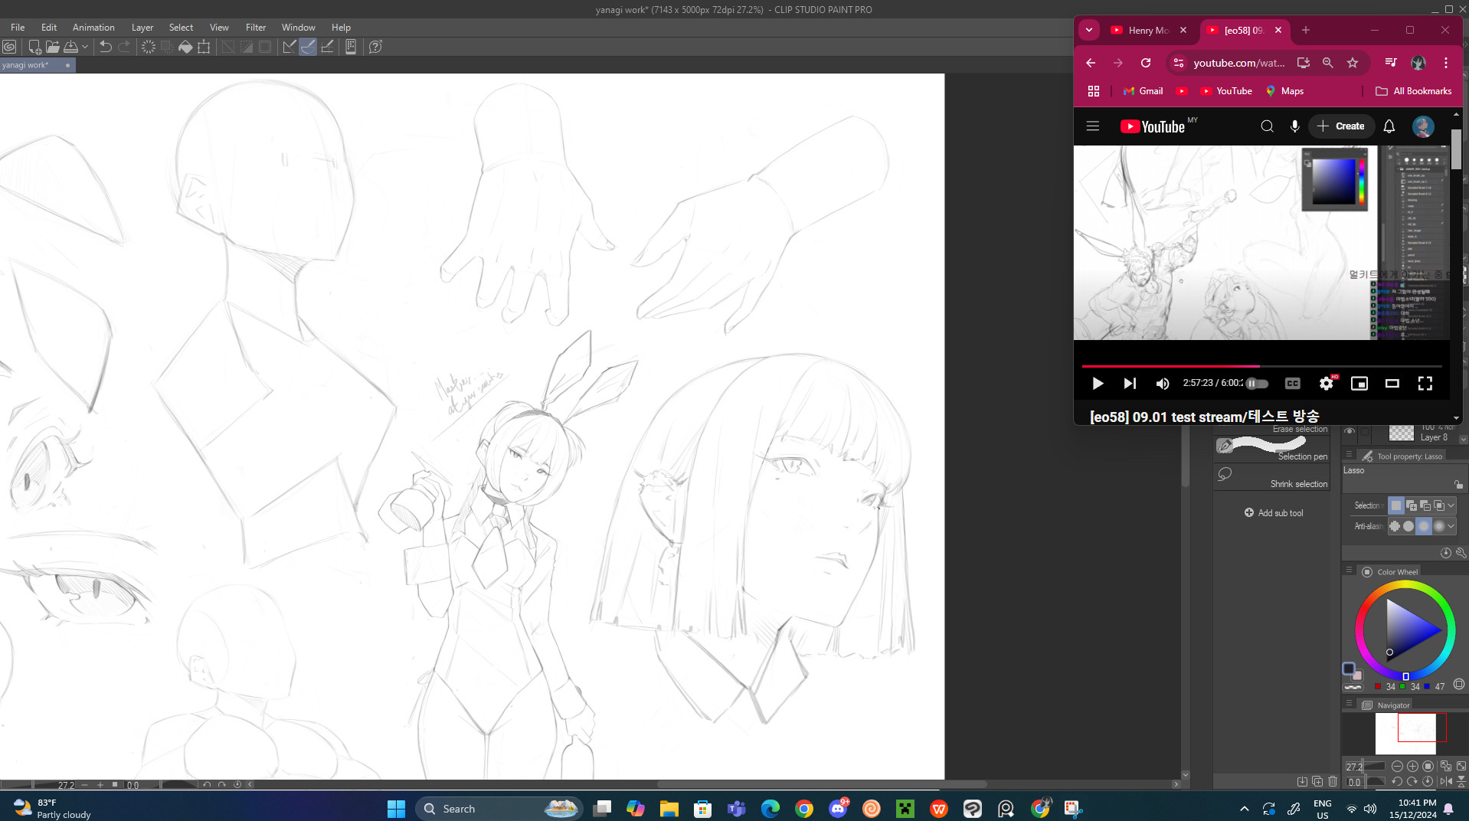Open tool property wrench settings icon

click(1461, 552)
